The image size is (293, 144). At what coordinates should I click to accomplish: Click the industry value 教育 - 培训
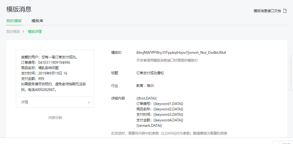coord(145,86)
